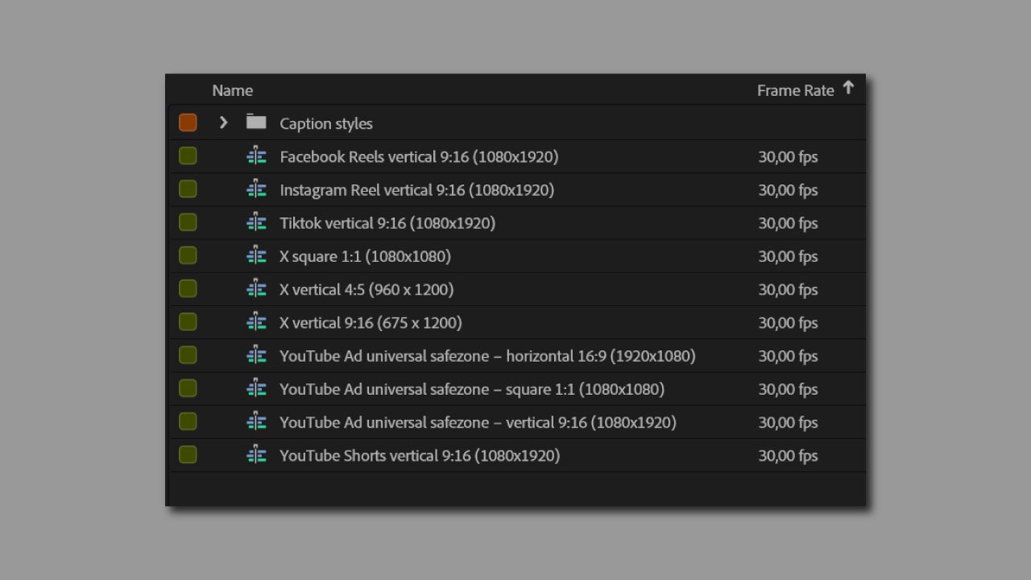Viewport: 1031px width, 580px height.
Task: Click the YouTube Ad horizontal 16:9 sequence icon
Action: (256, 354)
